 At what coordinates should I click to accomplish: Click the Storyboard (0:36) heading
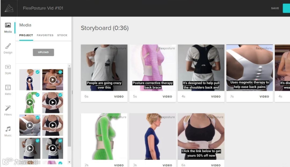(x=105, y=28)
